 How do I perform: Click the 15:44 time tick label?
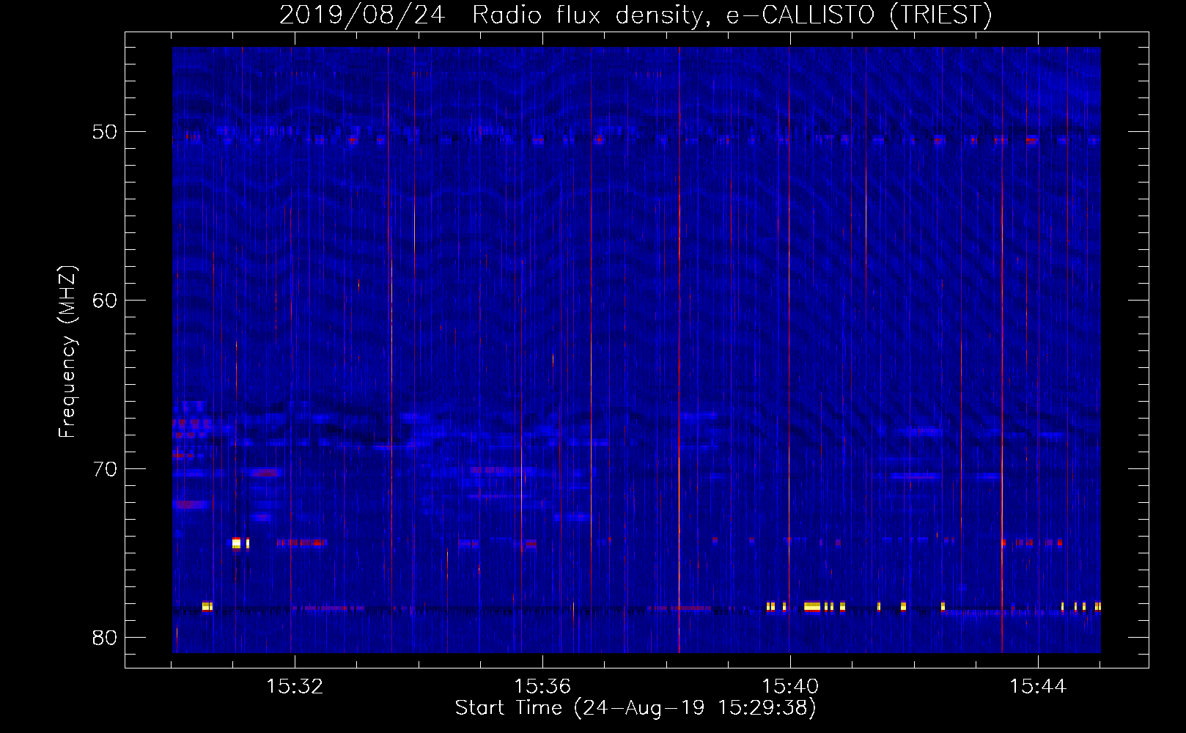[x=1038, y=687]
